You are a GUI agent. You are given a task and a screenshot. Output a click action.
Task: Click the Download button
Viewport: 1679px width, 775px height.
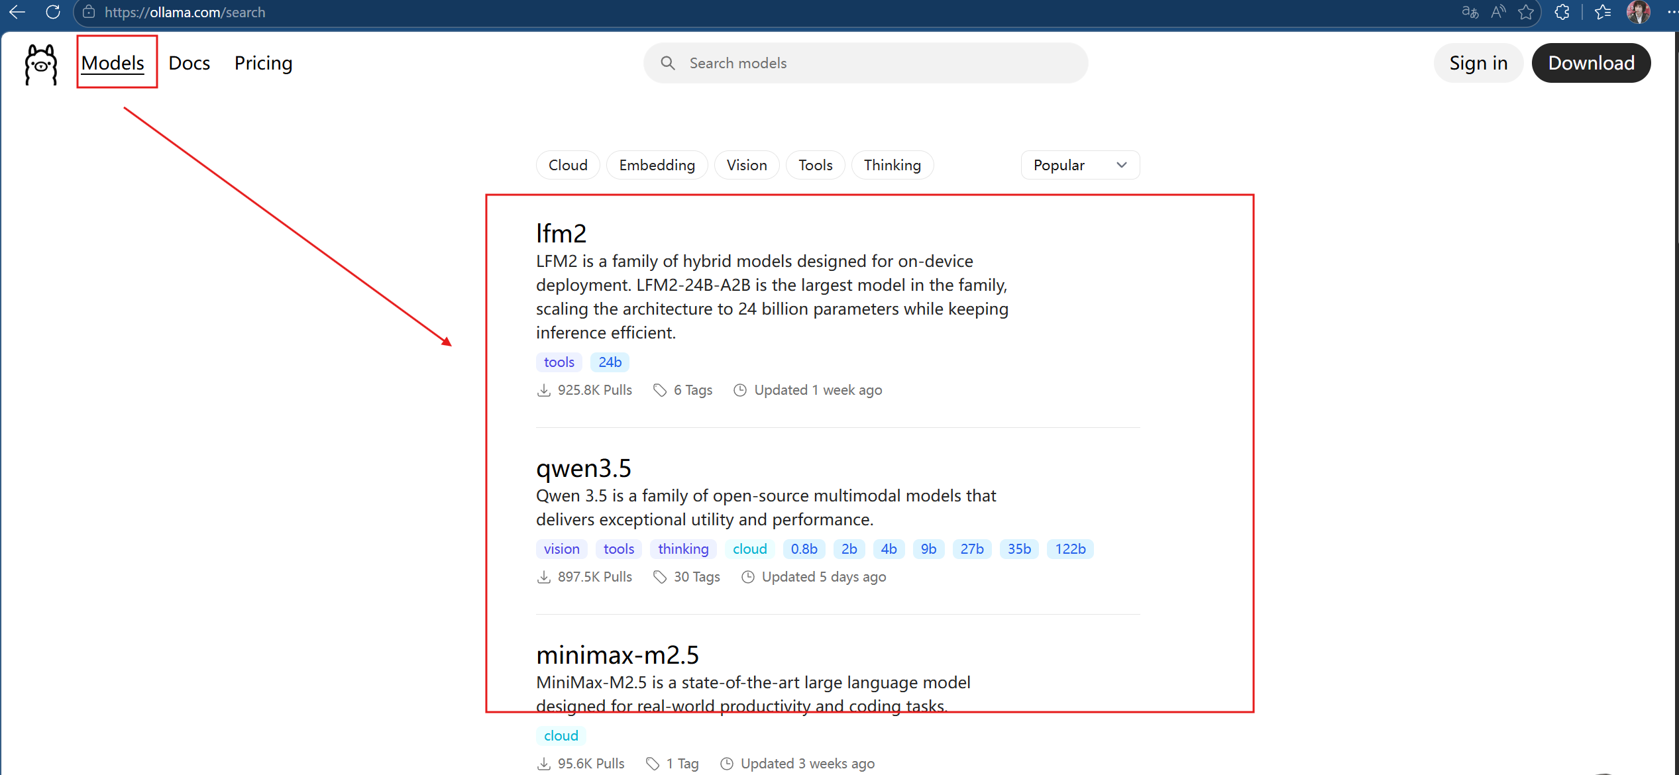coord(1590,63)
